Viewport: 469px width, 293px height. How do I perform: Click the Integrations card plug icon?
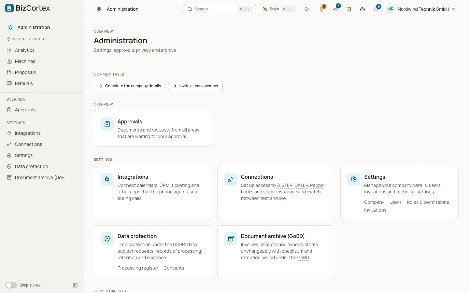tap(107, 179)
